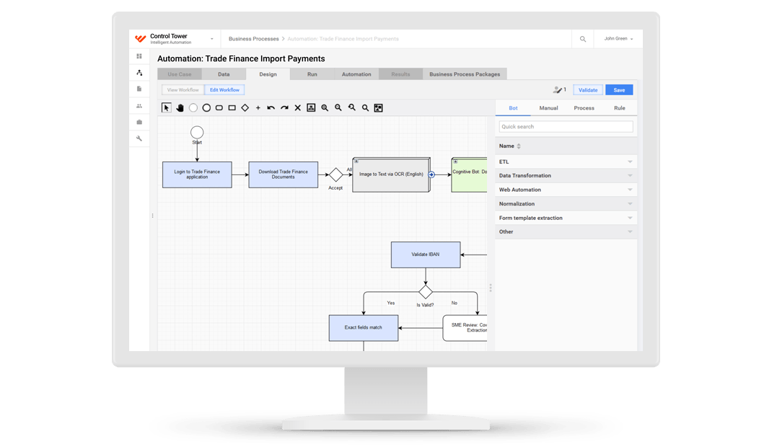Switch to the Design tab
Screen dimensions: 772x447
pyautogui.click(x=268, y=74)
